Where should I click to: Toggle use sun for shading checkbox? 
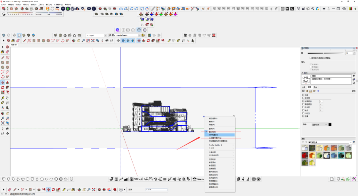pos(311,58)
